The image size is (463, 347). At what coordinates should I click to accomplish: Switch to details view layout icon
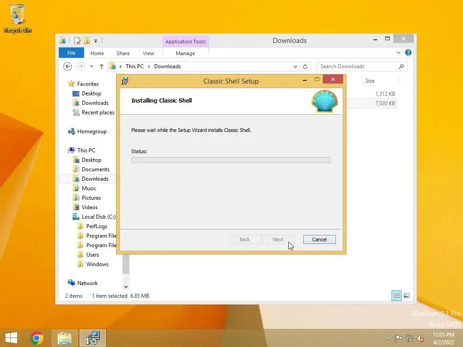pyautogui.click(x=396, y=295)
